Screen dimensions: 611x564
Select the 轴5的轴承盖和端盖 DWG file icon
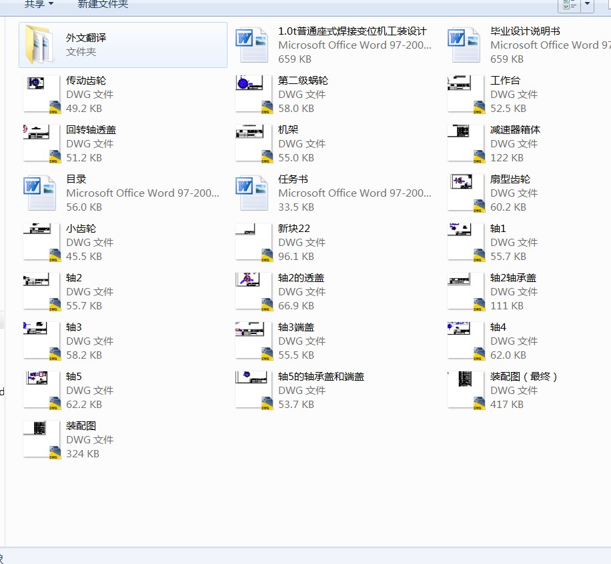(254, 390)
